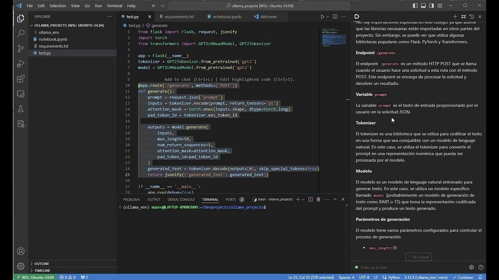Image resolution: width=499 pixels, height=280 pixels.
Task: Open the Run menu
Action: [99, 6]
